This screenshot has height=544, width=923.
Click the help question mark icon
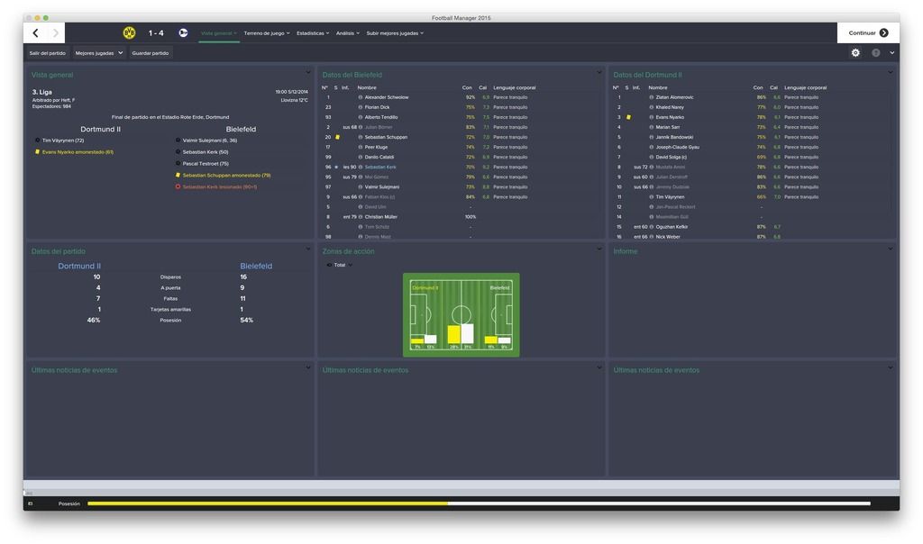tap(876, 53)
